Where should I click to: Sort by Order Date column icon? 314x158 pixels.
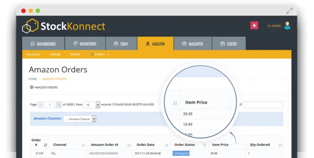pos(167,145)
